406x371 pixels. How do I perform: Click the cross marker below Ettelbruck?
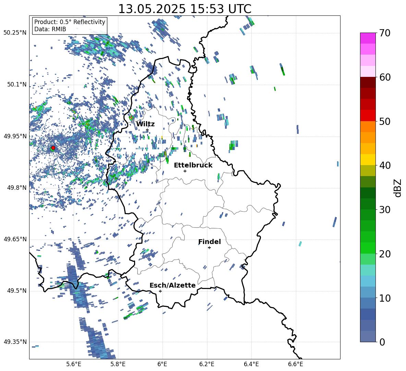point(185,171)
